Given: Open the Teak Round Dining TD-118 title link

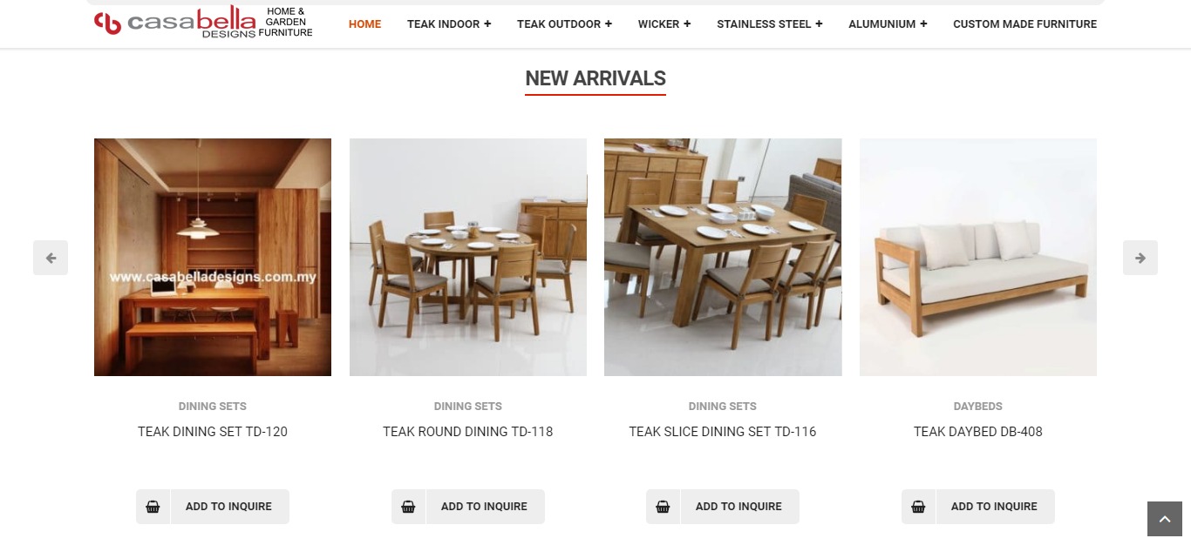Looking at the screenshot, I should coord(468,432).
